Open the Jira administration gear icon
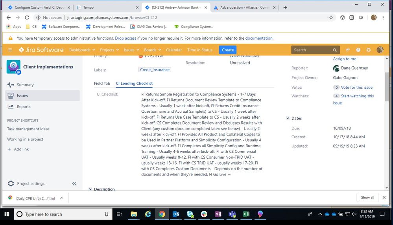The width and height of the screenshot is (393, 225). (369, 50)
